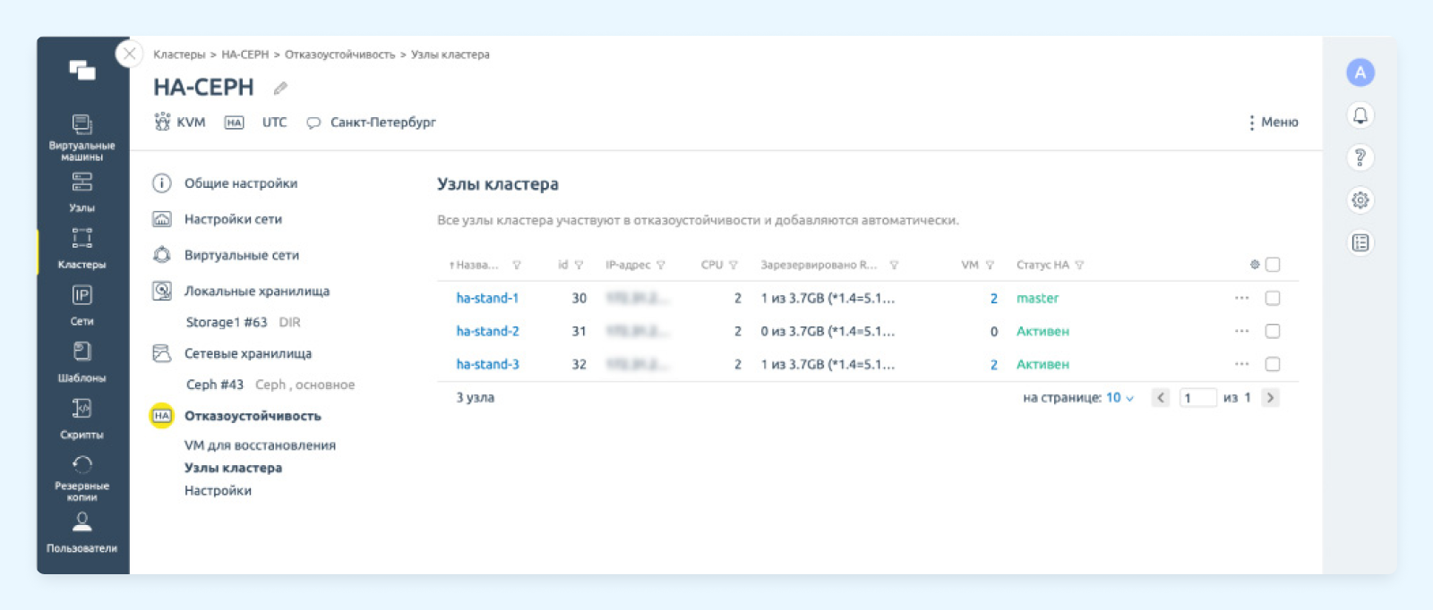This screenshot has width=1433, height=610.
Task: Open Сетевые хранилища menu item
Action: [248, 353]
